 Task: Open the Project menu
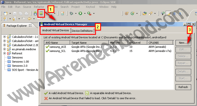tap(75, 7)
